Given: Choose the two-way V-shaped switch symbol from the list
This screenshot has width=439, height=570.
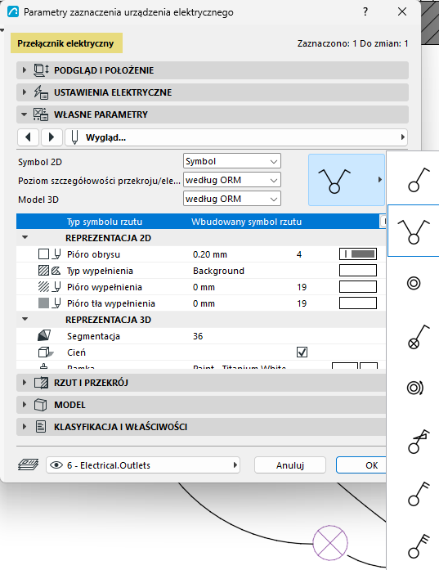Looking at the screenshot, I should point(414,231).
